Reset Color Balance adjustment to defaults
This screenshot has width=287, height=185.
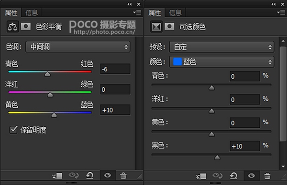click(x=90, y=175)
